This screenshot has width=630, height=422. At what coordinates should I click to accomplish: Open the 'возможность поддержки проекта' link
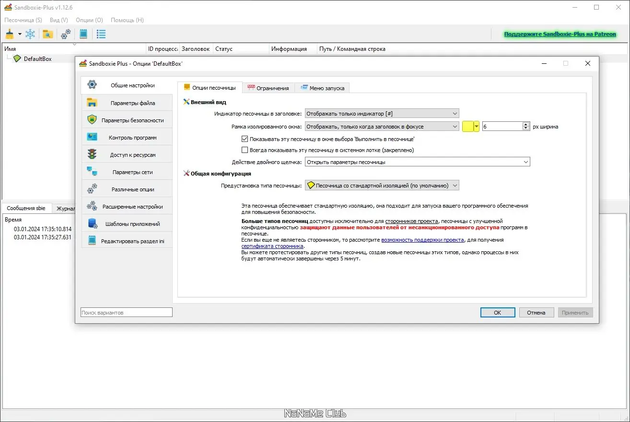pos(422,240)
